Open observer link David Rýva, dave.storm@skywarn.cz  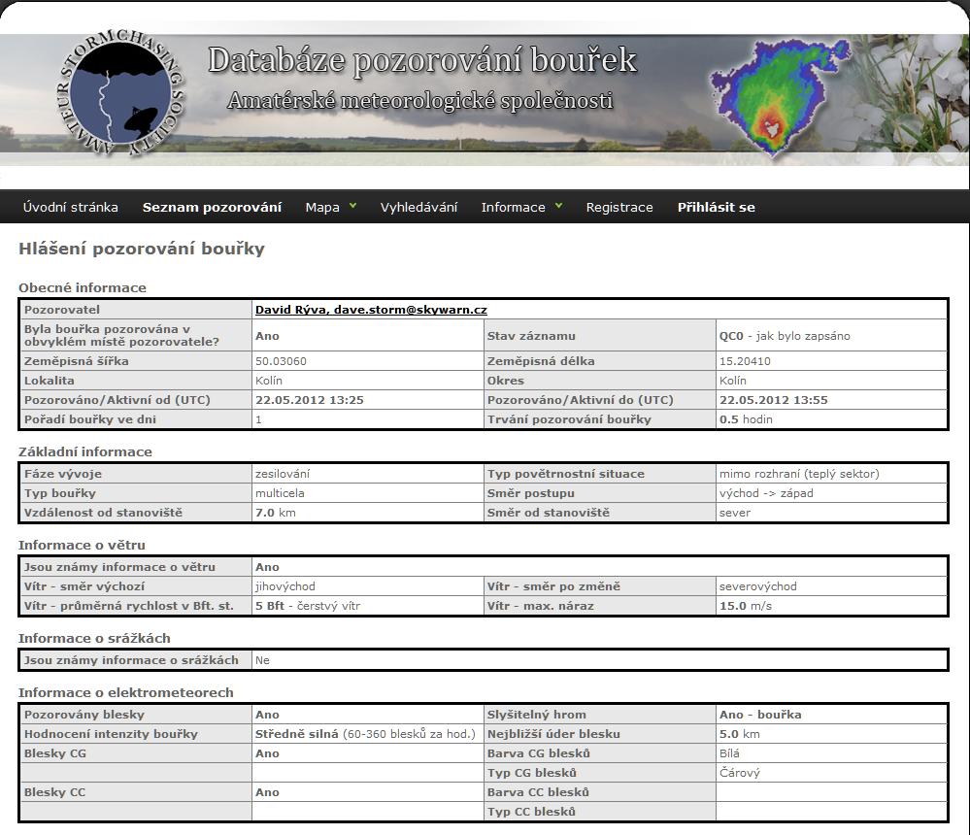tap(371, 310)
